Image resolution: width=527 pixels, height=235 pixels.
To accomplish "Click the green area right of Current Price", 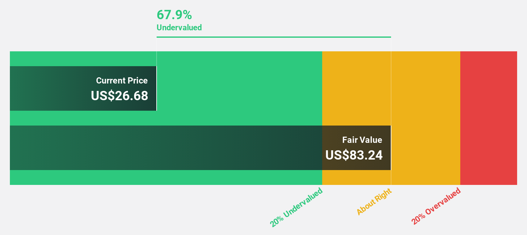I will click(239, 88).
